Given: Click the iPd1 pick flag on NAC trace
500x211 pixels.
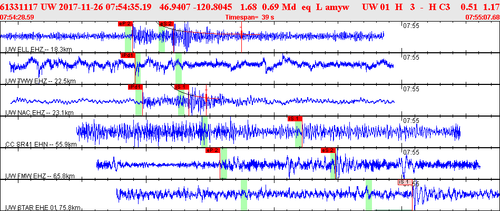Looking at the screenshot, I should [x=135, y=87].
